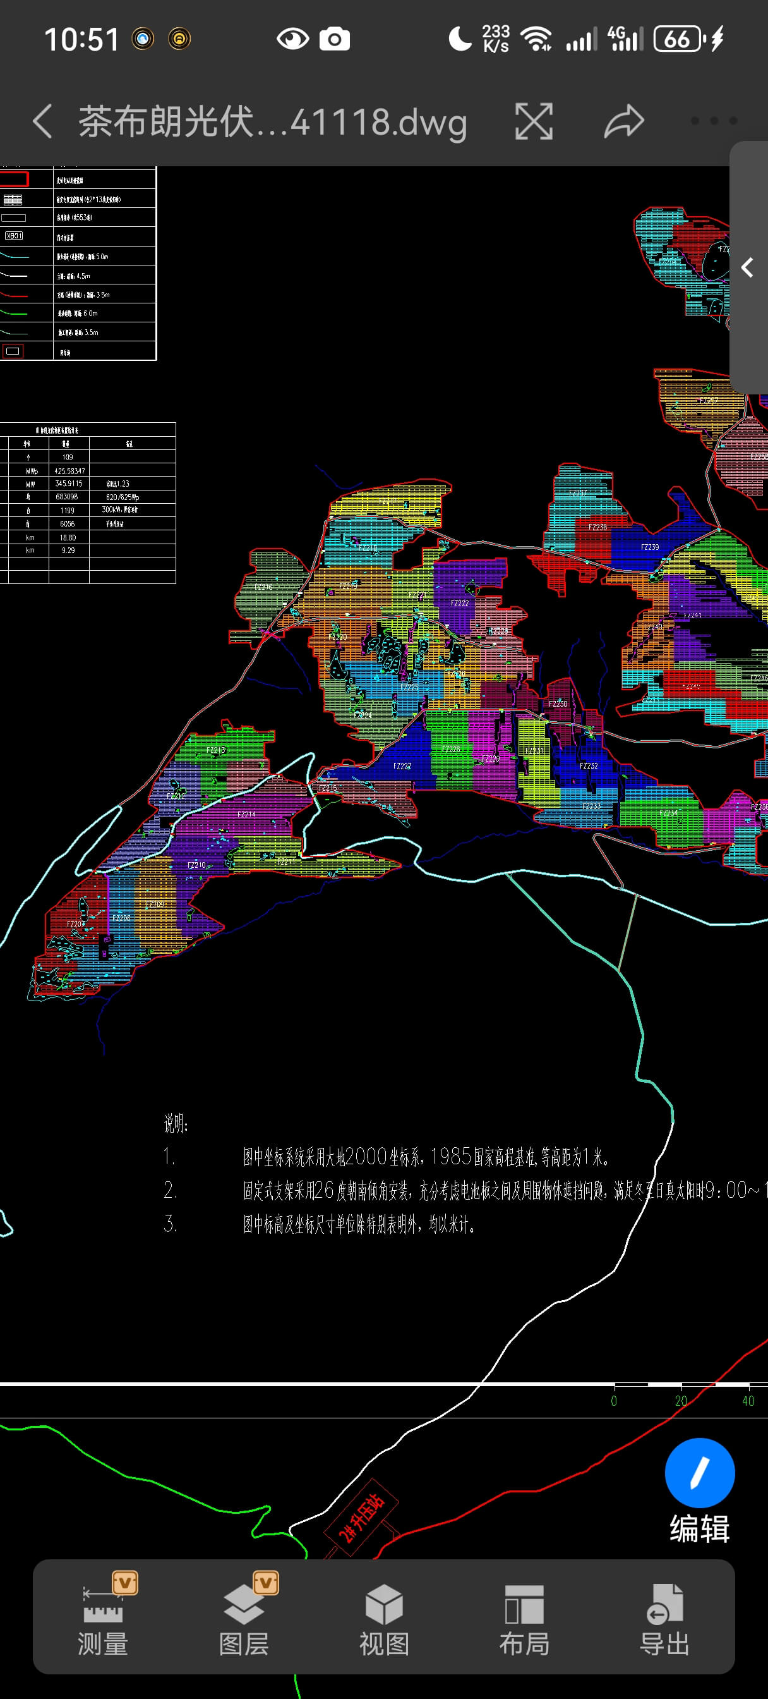Tap the scale bar value 40
768x1699 pixels.
tap(748, 1401)
